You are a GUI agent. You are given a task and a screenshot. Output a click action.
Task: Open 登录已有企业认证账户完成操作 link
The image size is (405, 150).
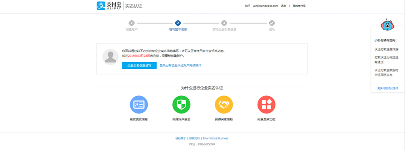pos(181,65)
